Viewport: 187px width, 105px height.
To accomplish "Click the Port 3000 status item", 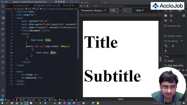I will tap(53, 100).
